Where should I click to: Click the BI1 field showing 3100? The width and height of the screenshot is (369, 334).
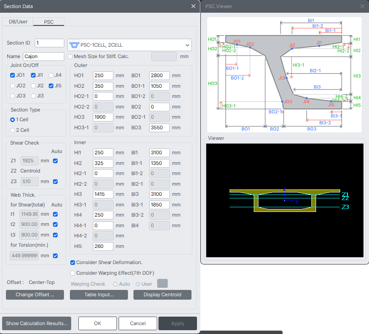[159, 153]
